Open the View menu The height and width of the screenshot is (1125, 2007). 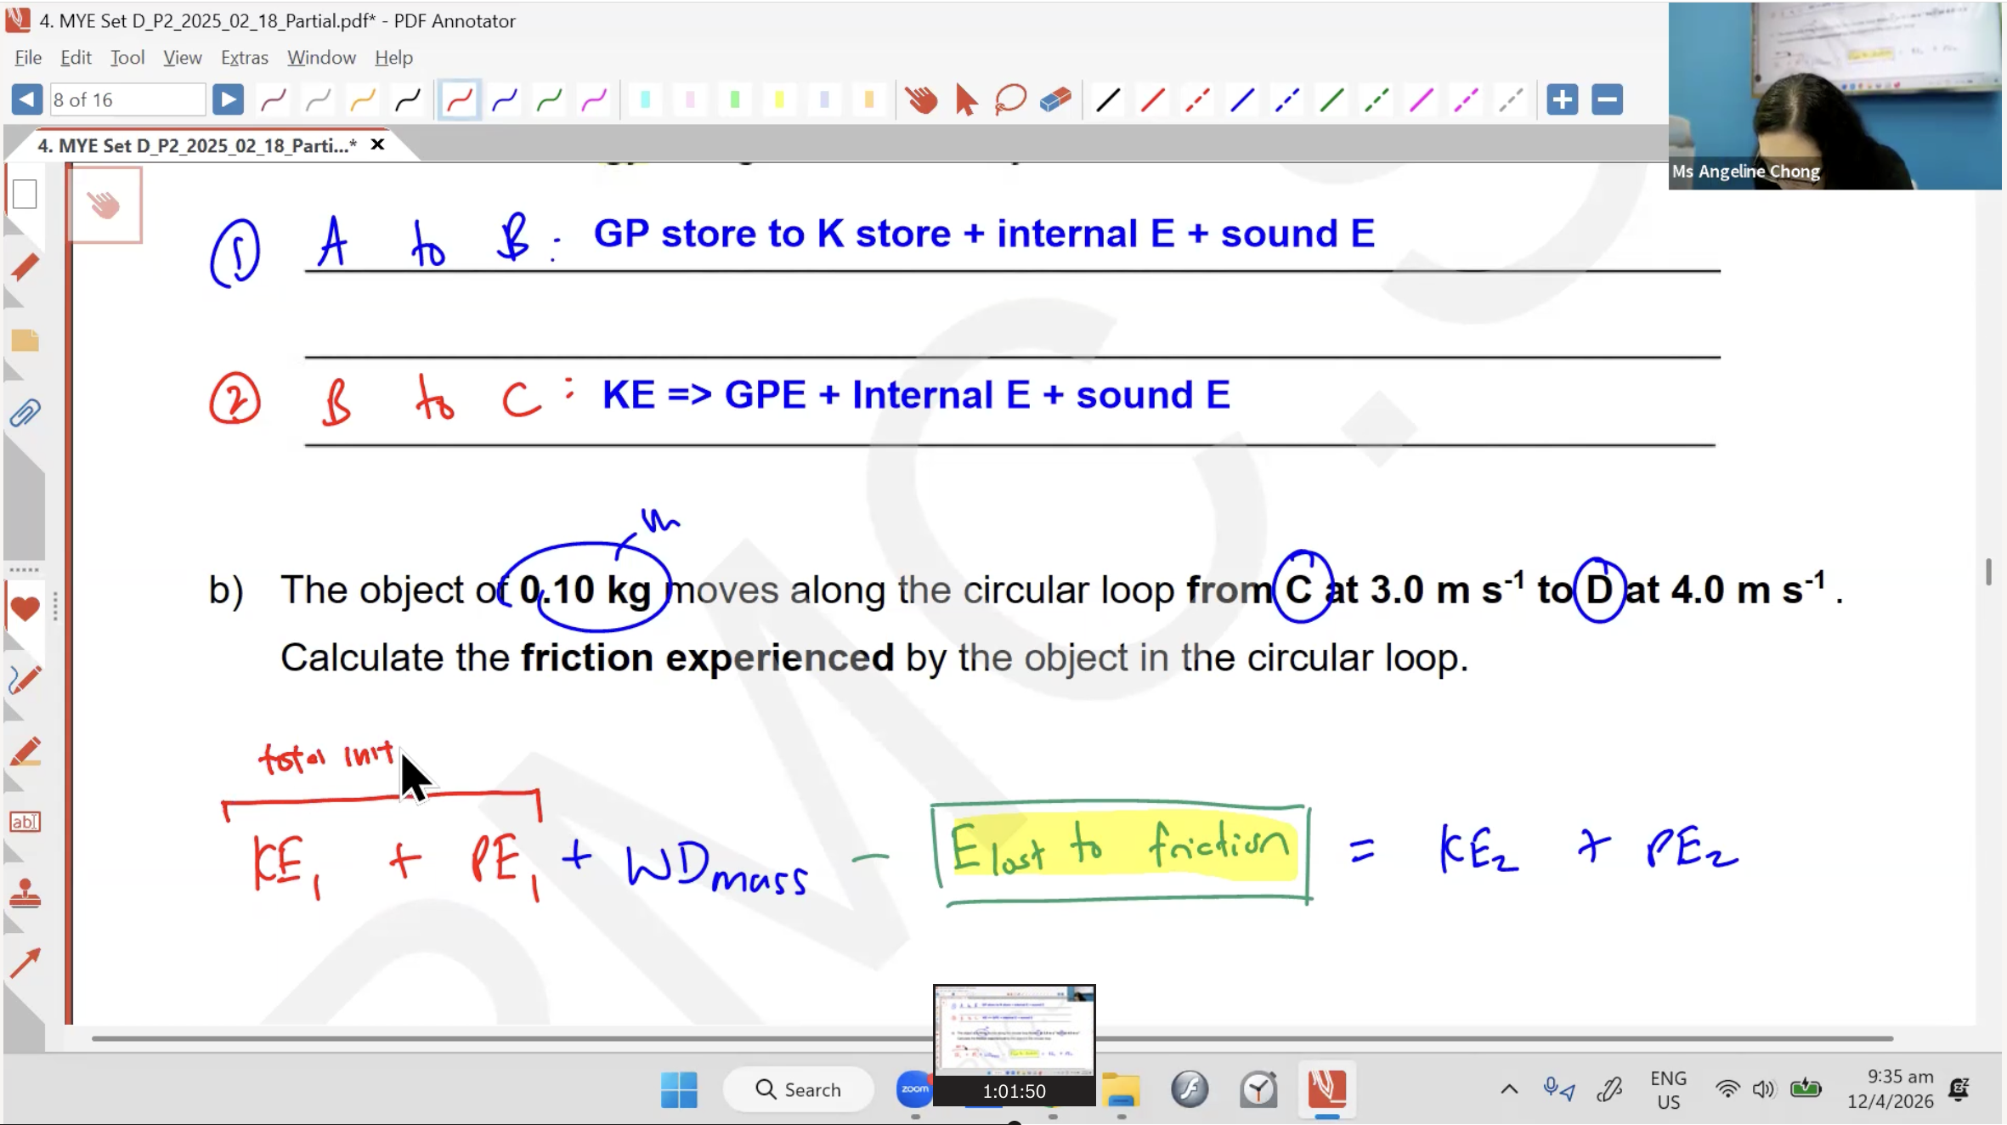click(183, 57)
